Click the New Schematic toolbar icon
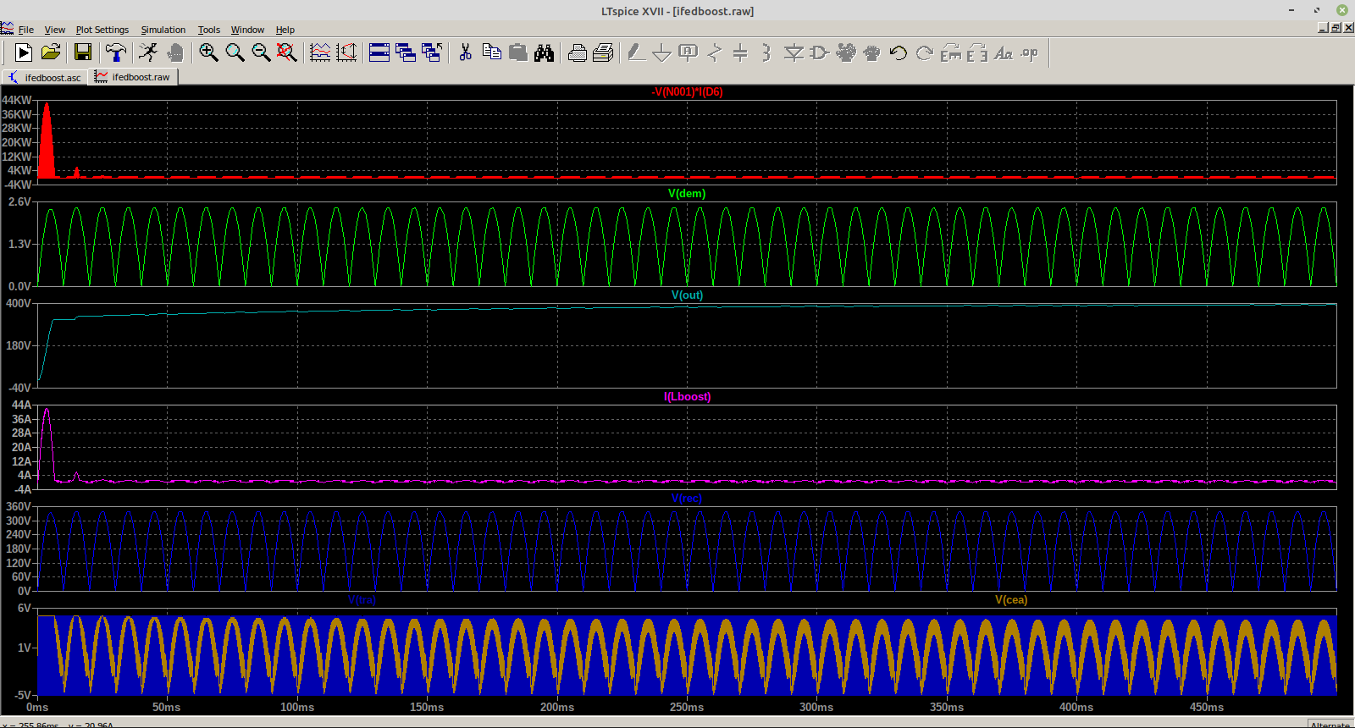 [x=24, y=52]
